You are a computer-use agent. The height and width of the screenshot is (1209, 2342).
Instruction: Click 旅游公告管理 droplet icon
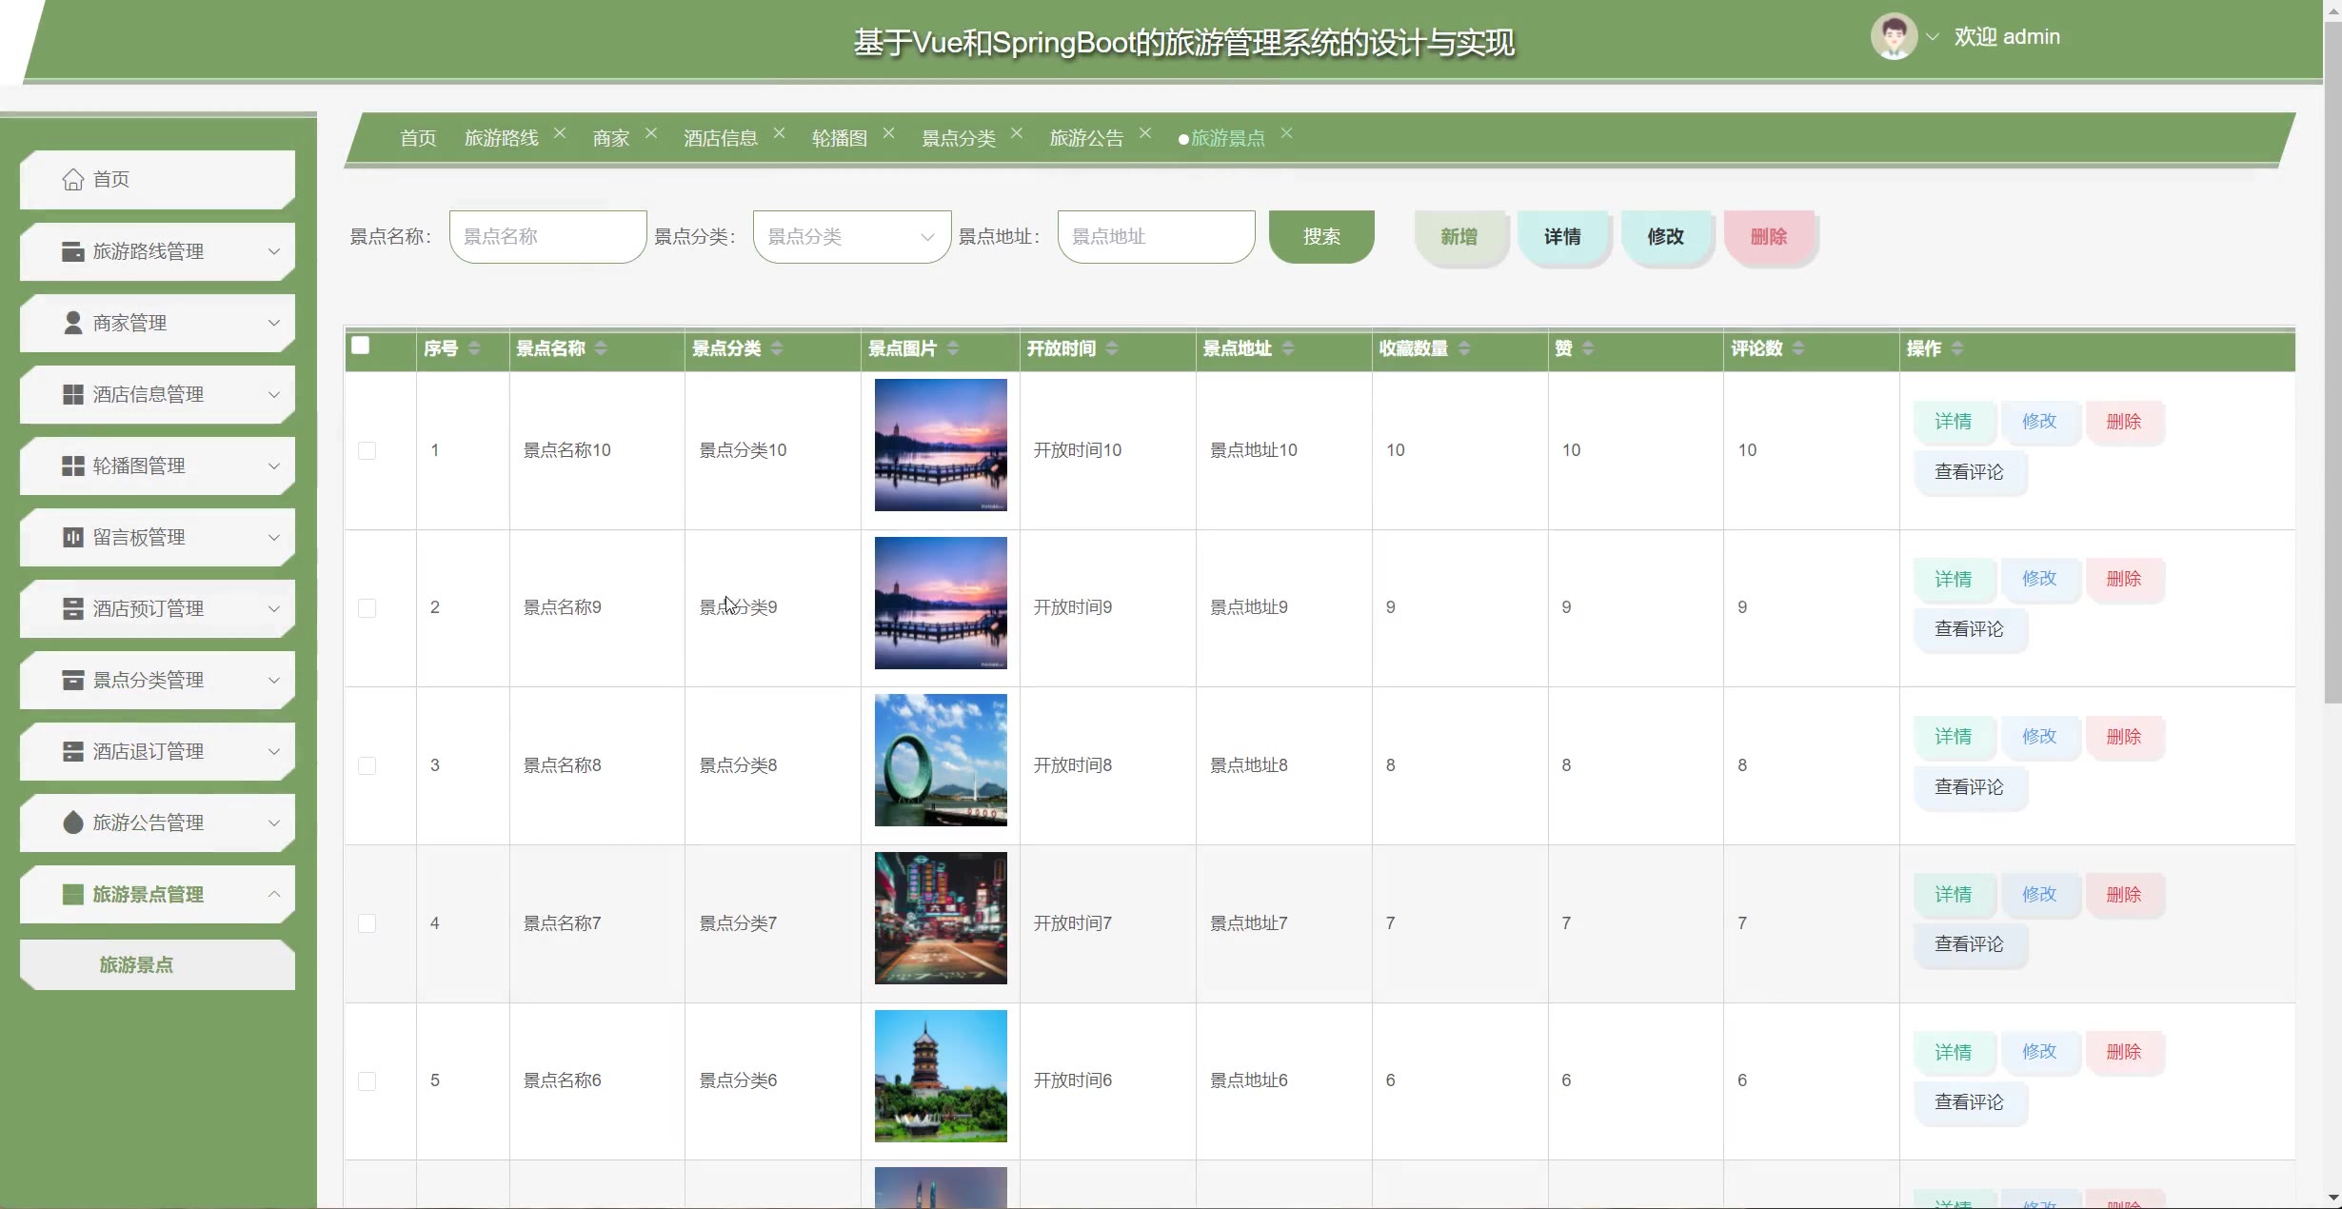pos(72,823)
